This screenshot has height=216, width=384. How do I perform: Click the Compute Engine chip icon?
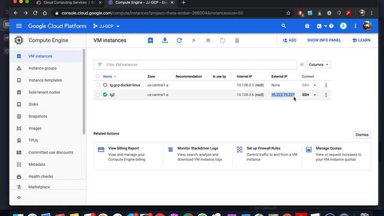coord(19,40)
